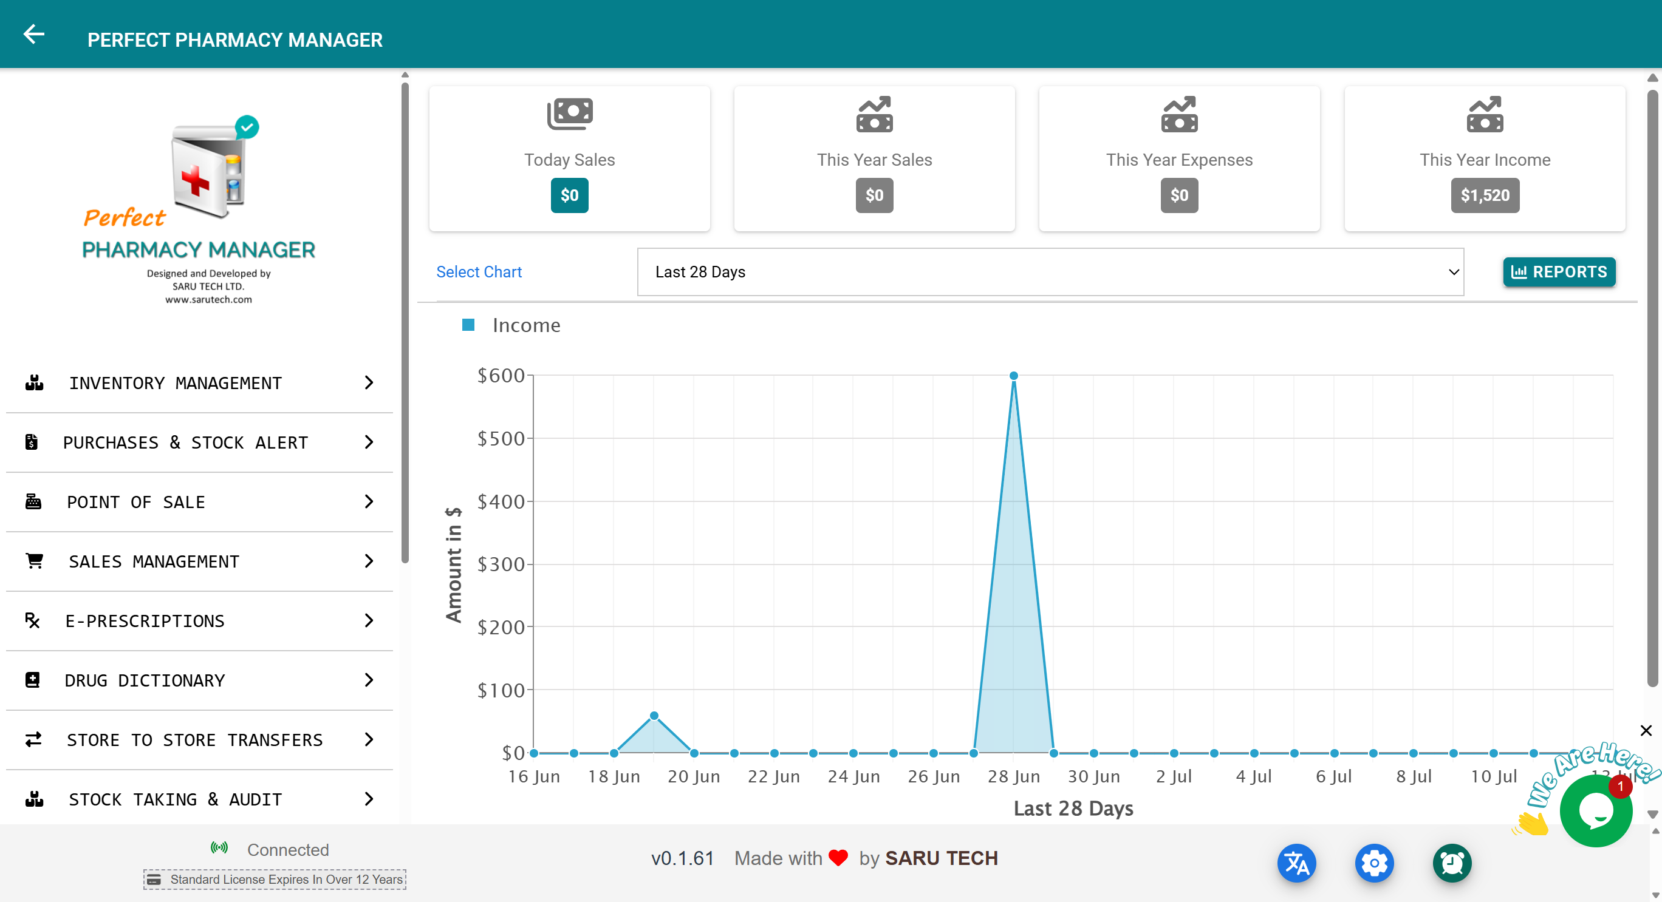Go back using the header arrow

click(x=33, y=34)
